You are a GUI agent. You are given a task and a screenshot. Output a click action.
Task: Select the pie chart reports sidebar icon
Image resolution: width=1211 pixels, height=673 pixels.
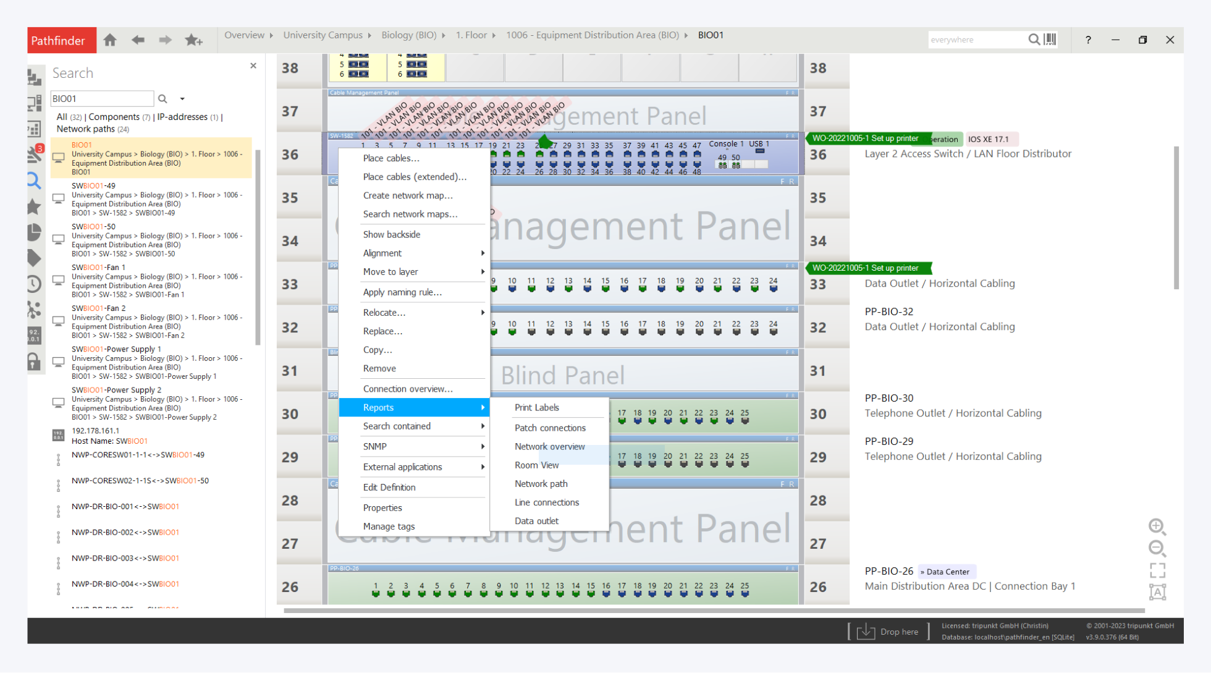tap(35, 232)
